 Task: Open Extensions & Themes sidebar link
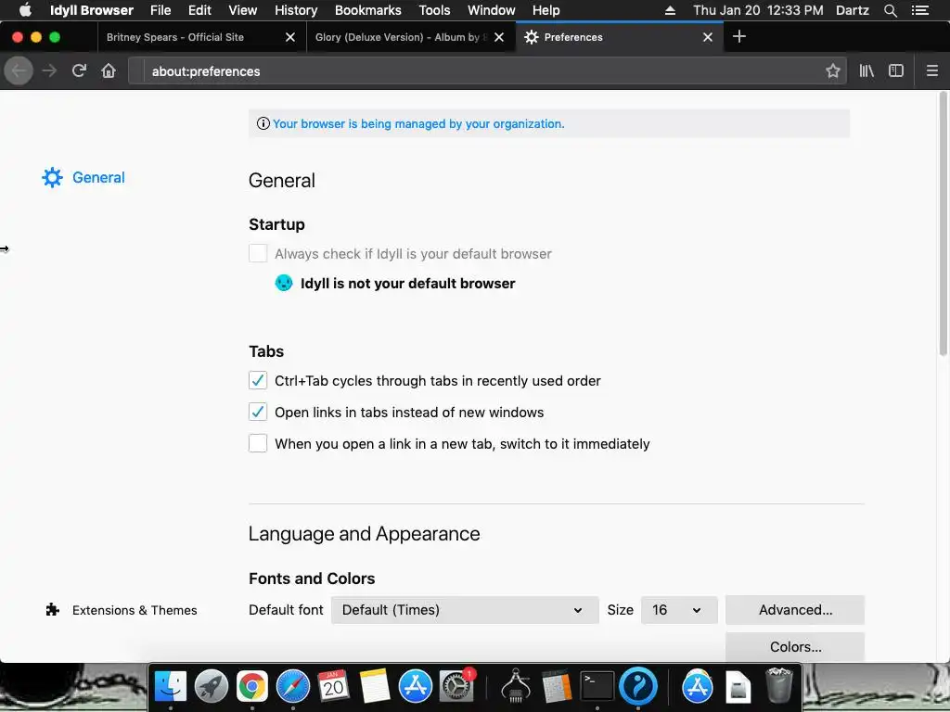tap(135, 610)
